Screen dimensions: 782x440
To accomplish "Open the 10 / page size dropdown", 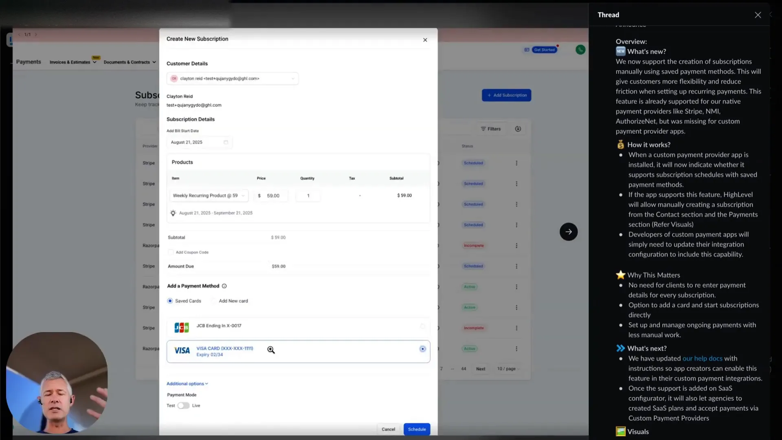I will pyautogui.click(x=508, y=369).
